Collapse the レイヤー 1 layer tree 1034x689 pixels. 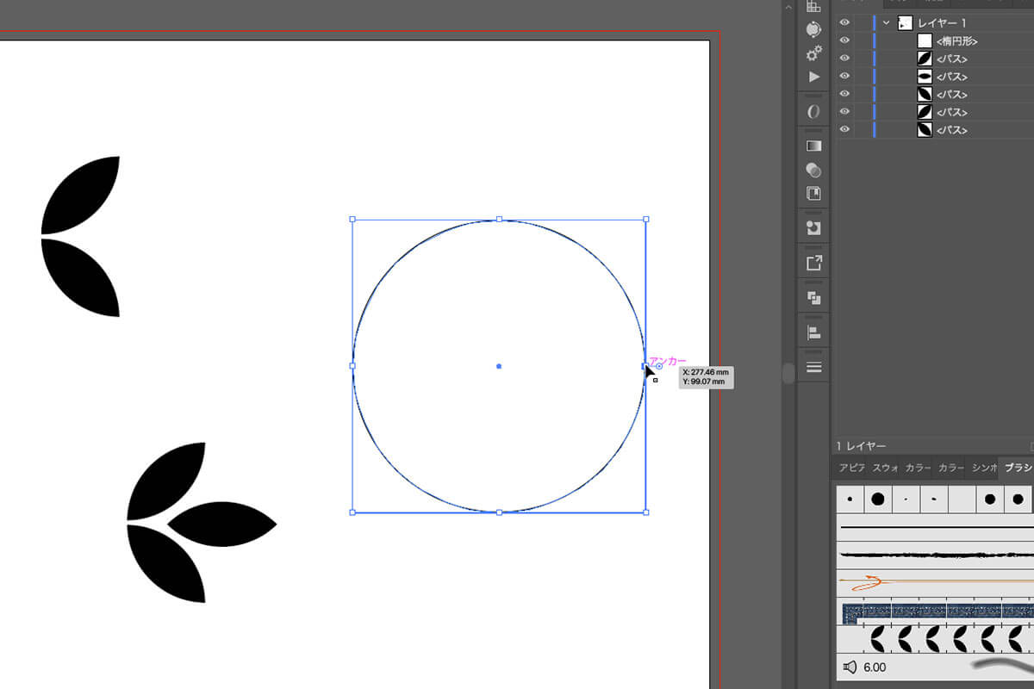(886, 23)
